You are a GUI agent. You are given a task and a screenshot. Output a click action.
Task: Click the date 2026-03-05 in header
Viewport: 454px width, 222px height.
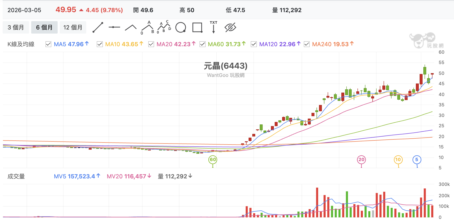pyautogui.click(x=24, y=10)
